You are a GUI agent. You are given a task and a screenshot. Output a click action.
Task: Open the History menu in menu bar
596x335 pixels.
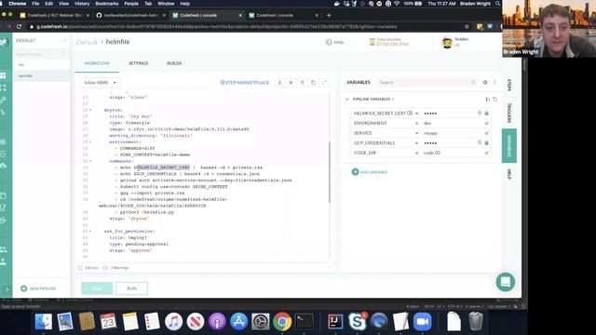[82, 4]
